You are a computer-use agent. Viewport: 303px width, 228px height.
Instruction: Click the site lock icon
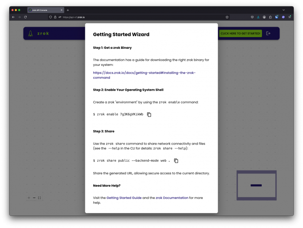point(55,17)
